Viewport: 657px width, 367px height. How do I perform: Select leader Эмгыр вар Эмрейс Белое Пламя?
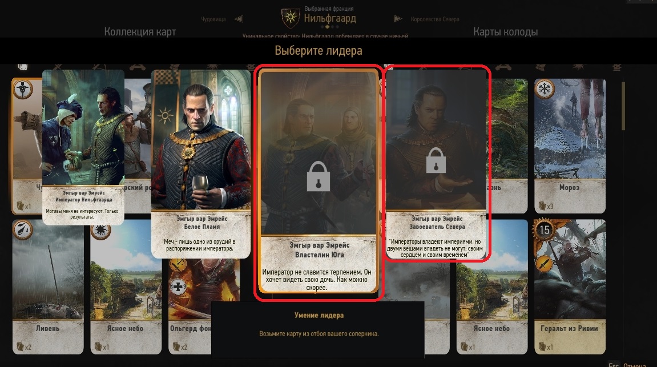point(201,163)
